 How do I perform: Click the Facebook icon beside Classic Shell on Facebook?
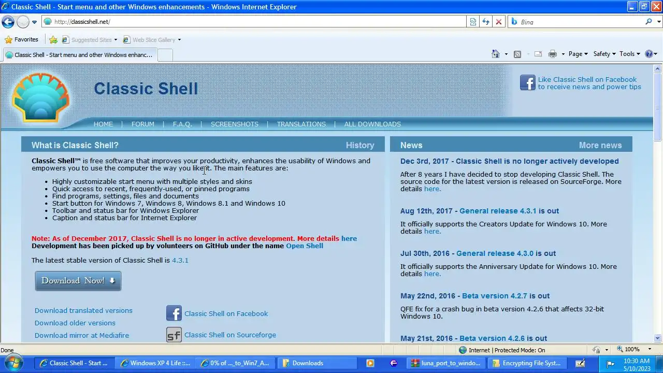click(174, 313)
